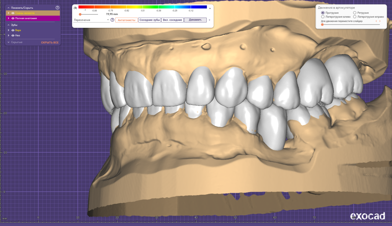Viewport: 392px width, 226px height.
Task: Expand the Сканы челюсти tree entry
Action: [8, 13]
